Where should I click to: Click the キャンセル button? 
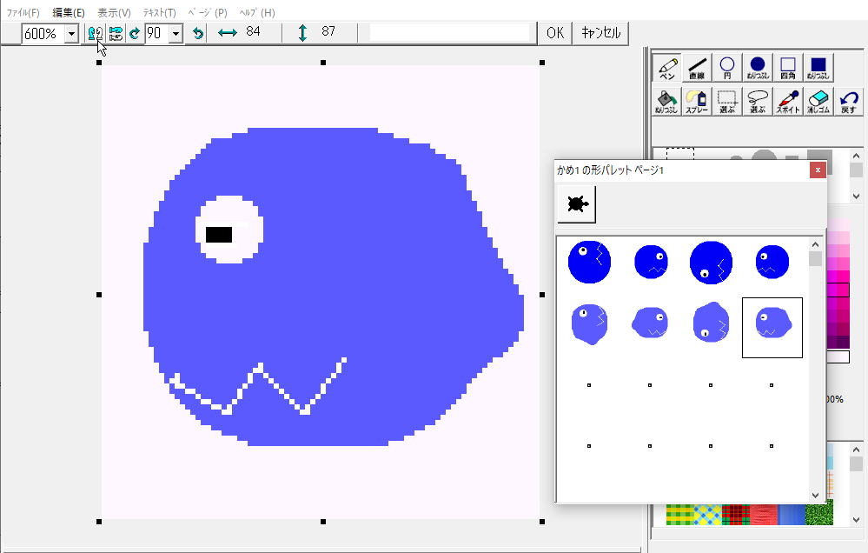tap(600, 33)
